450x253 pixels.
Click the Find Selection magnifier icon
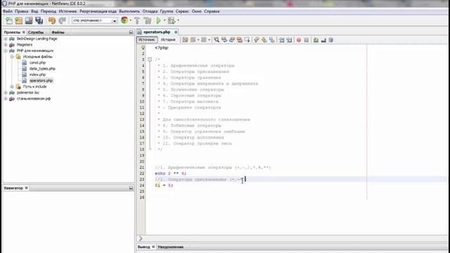217,40
